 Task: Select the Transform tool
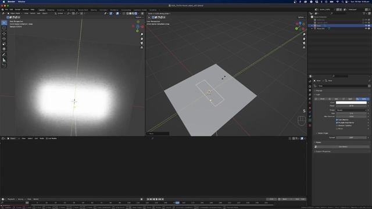(4, 49)
